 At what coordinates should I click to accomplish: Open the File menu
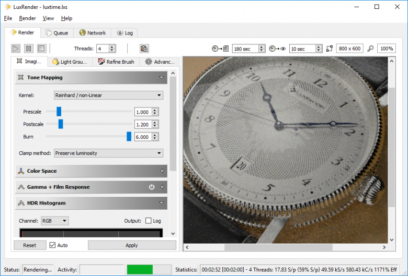(8, 18)
